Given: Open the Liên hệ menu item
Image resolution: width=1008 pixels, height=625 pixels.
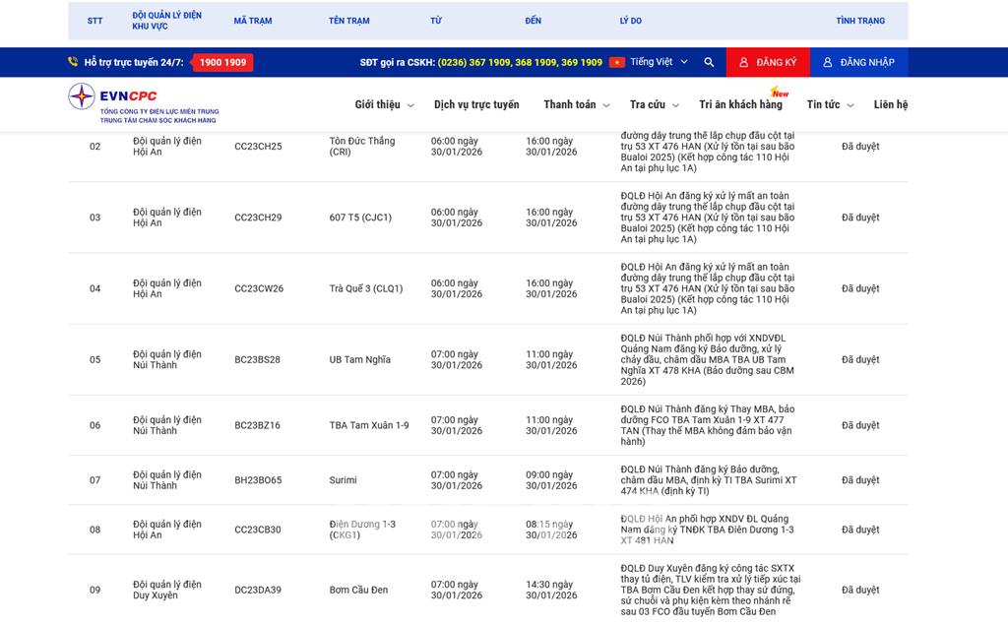Looking at the screenshot, I should tap(890, 104).
